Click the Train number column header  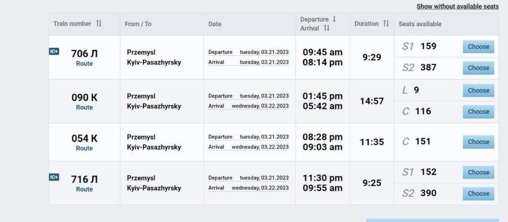(x=72, y=24)
